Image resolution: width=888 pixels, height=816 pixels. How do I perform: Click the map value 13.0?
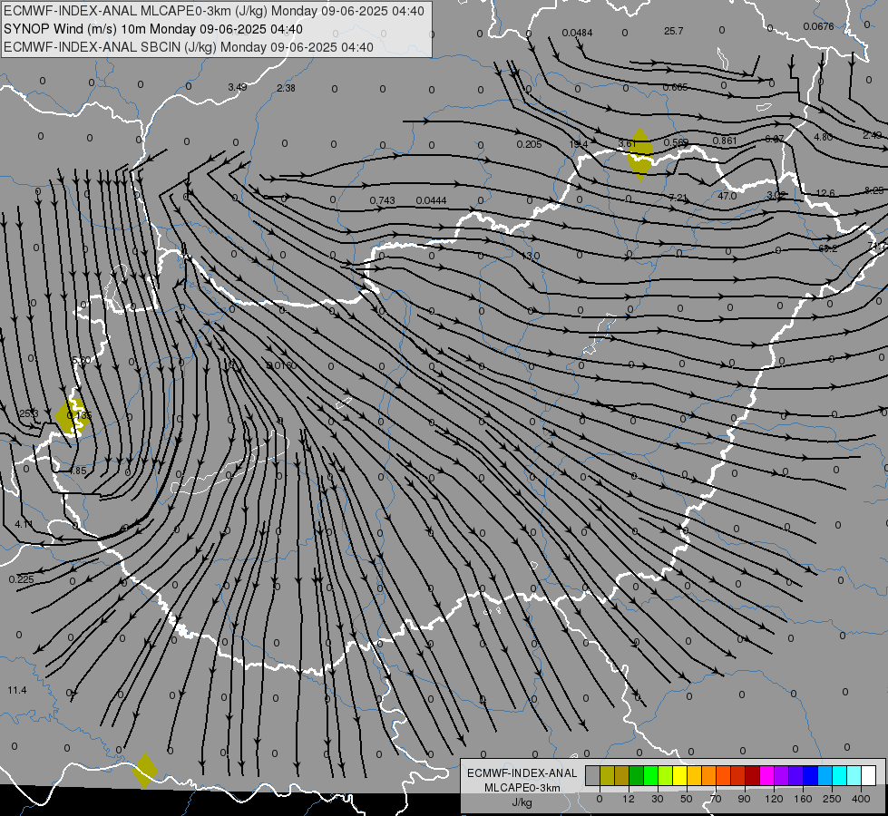click(x=530, y=256)
